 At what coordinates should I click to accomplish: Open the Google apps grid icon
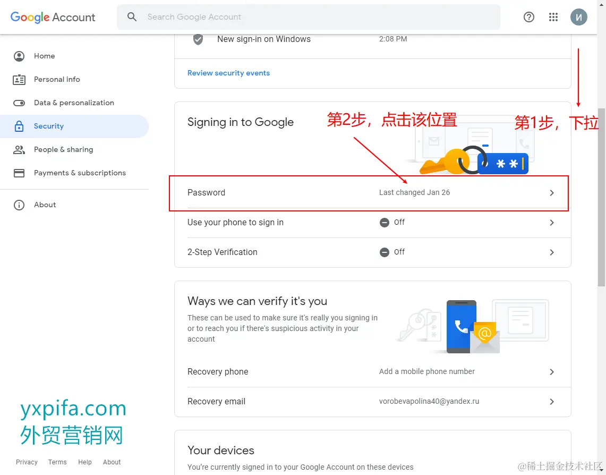pos(553,17)
